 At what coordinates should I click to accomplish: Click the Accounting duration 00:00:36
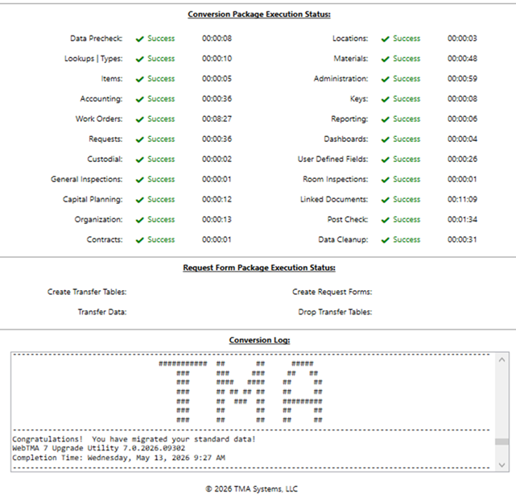point(217,99)
